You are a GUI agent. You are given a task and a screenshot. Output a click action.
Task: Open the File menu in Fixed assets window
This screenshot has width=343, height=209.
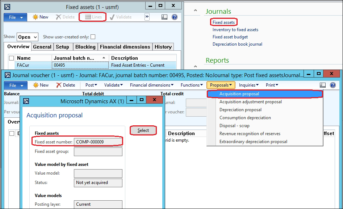click(x=15, y=17)
